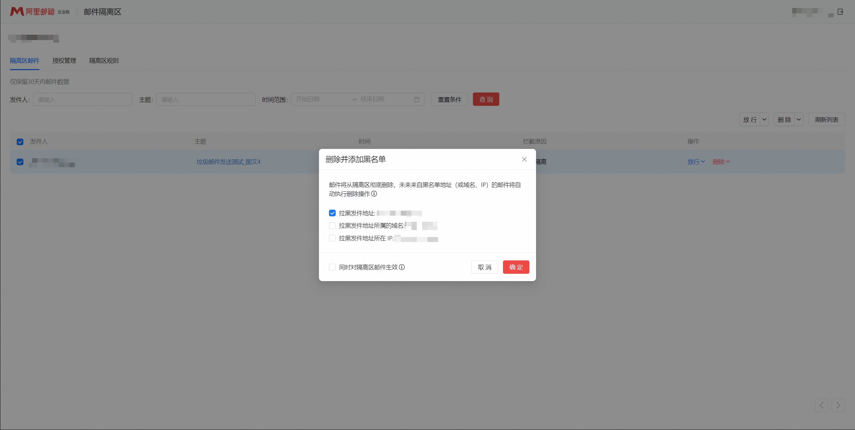855x430 pixels.
Task: Uncheck 拉黑发件地址 checkbox
Action: pyautogui.click(x=332, y=213)
